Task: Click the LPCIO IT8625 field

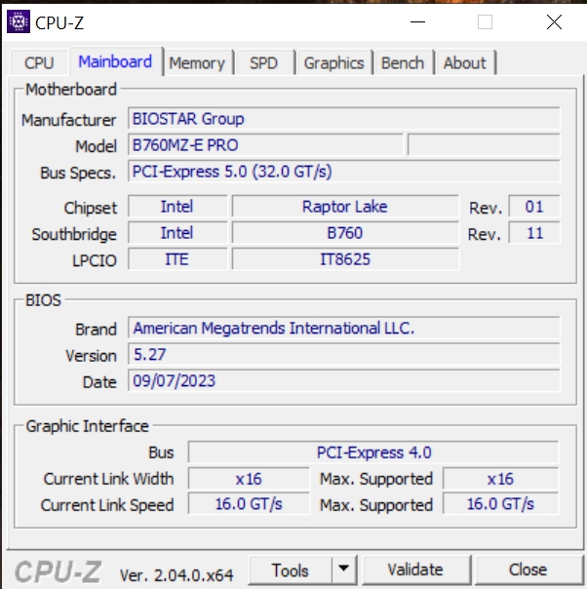Action: coord(345,259)
